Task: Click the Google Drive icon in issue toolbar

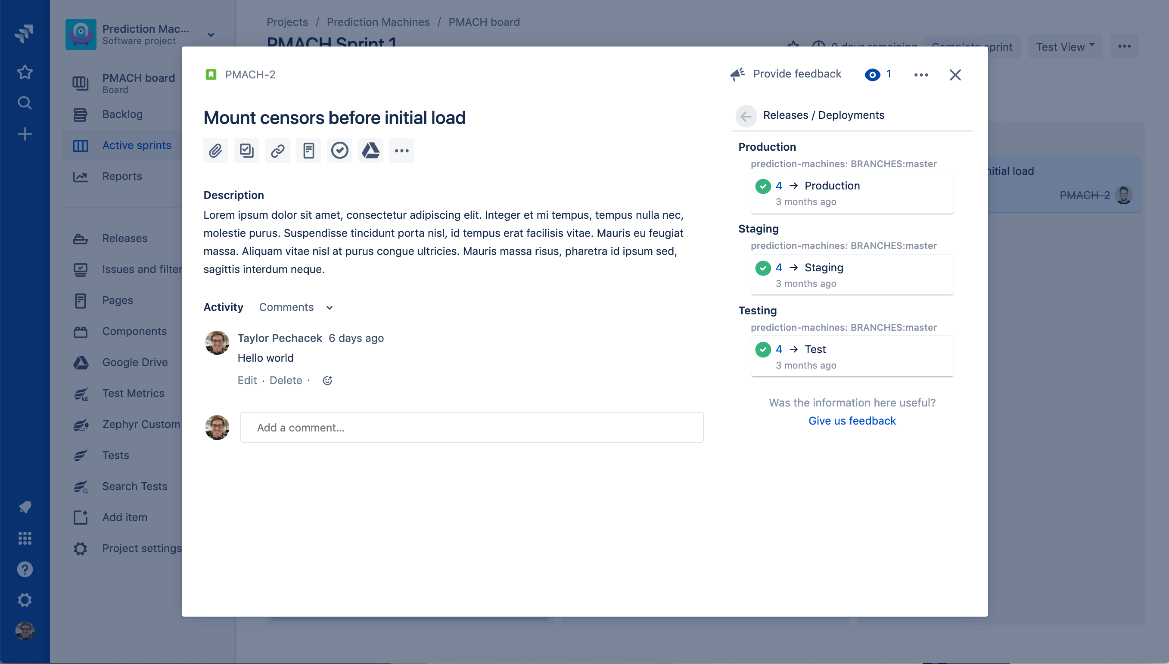Action: pos(370,150)
